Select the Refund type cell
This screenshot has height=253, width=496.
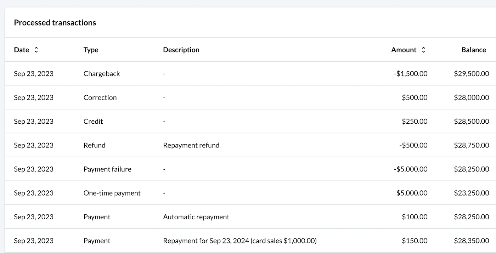95,145
